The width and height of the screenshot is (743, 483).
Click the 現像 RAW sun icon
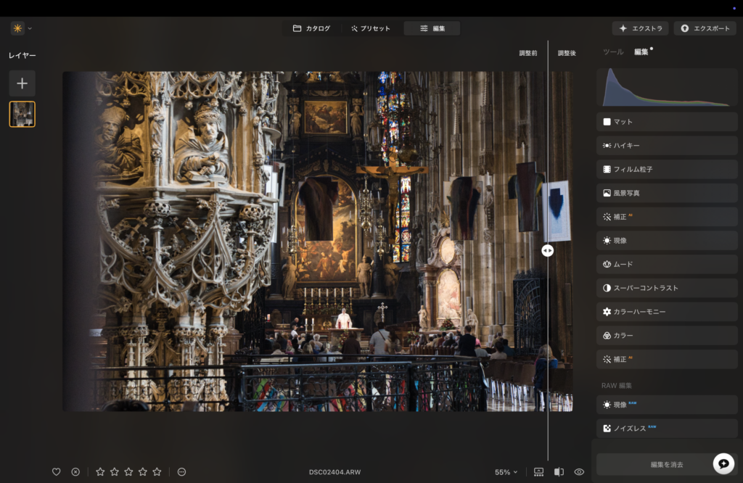[607, 405]
